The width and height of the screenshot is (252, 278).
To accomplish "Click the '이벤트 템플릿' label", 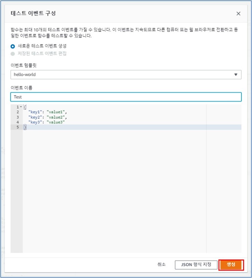I will coord(24,65).
